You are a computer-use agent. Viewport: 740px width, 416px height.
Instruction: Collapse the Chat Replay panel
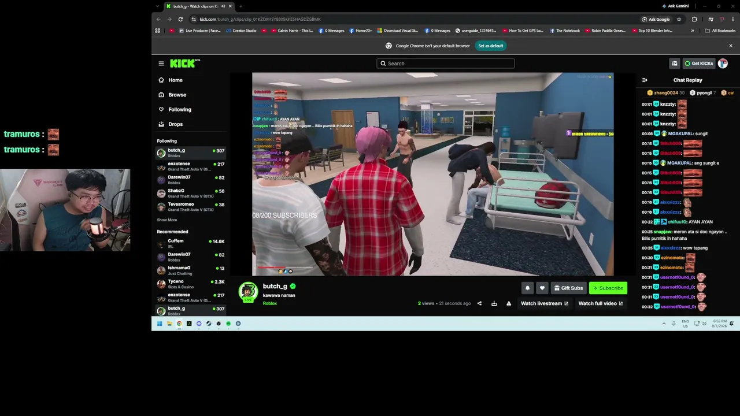point(645,80)
